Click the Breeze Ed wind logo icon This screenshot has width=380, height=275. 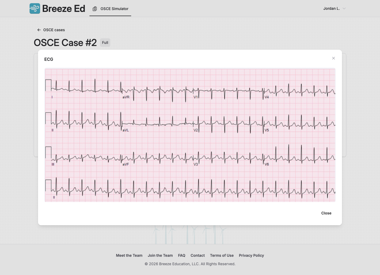[35, 8]
